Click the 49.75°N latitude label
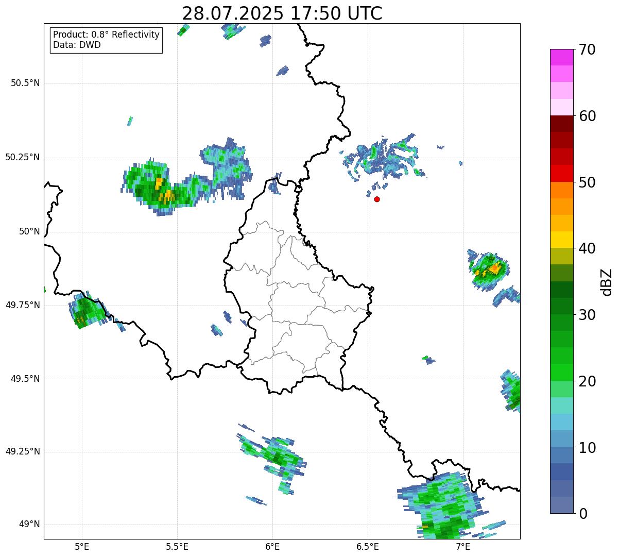 click(23, 305)
